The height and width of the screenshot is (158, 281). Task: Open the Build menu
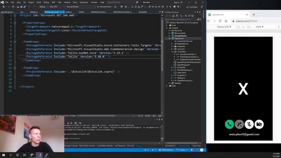(x=39, y=2)
